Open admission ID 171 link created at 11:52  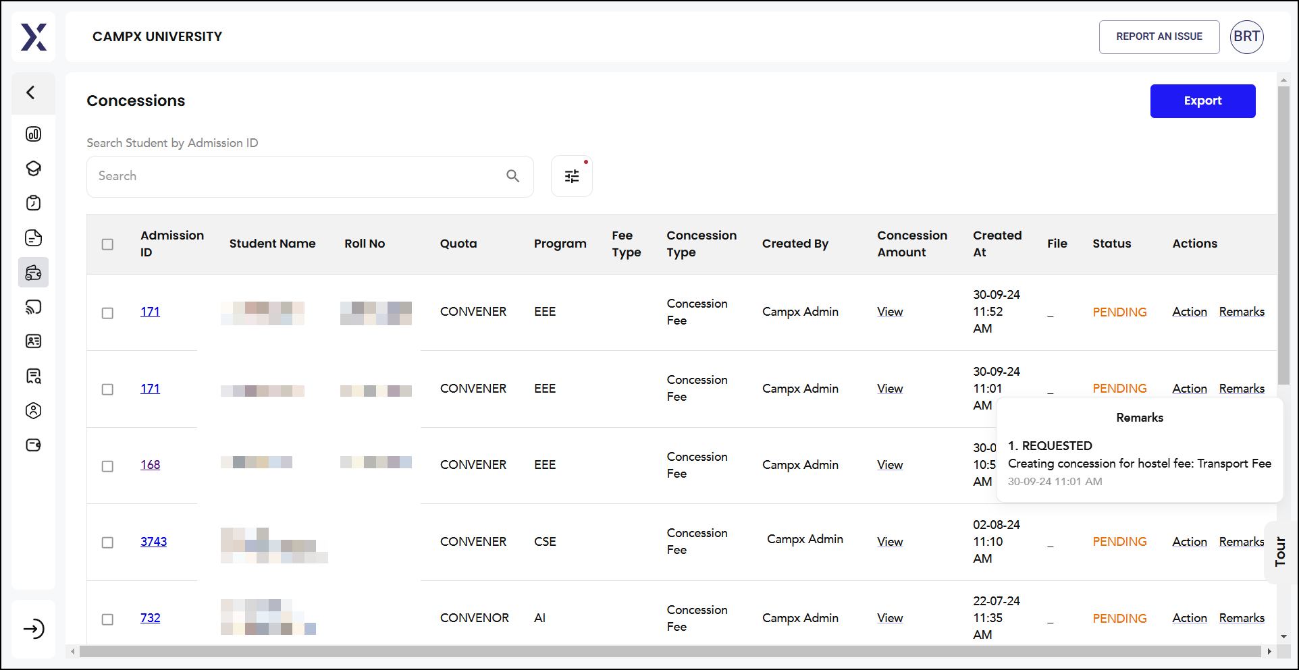150,312
